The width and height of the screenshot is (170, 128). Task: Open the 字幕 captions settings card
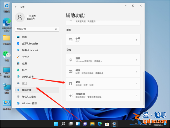103,40
